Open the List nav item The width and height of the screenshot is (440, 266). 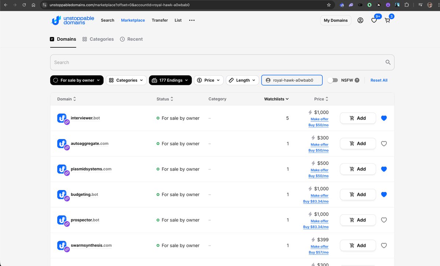pyautogui.click(x=178, y=20)
